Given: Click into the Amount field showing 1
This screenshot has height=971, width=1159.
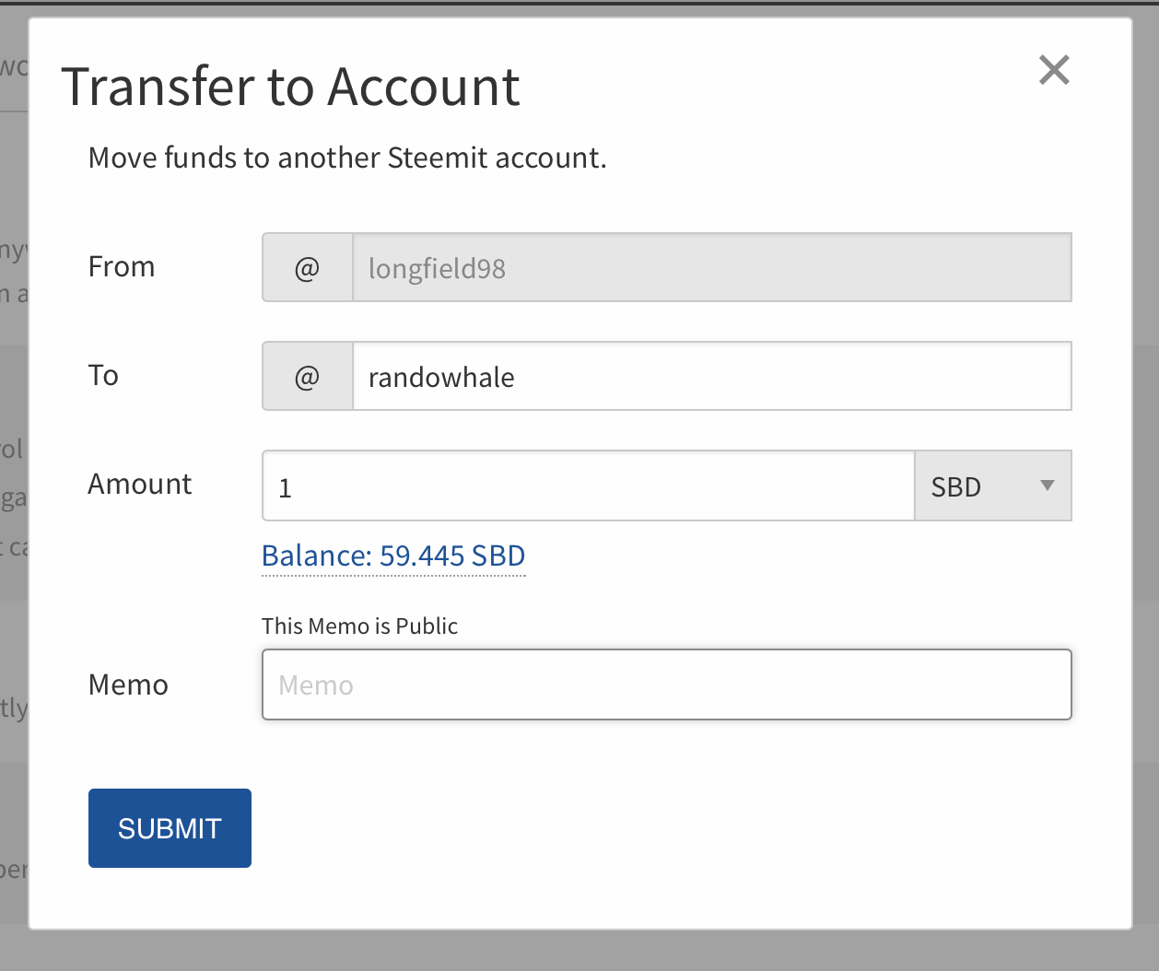Looking at the screenshot, I should tap(589, 485).
